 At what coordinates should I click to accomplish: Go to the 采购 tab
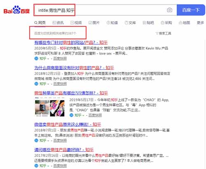[x=166, y=23]
